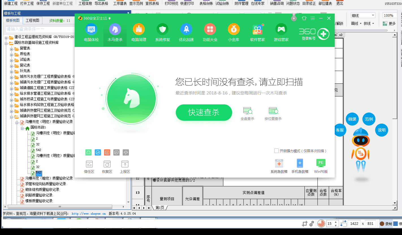Open 电脑体检 in 360 toolbar
Image resolution: width=402 pixels, height=235 pixels.
click(x=91, y=33)
